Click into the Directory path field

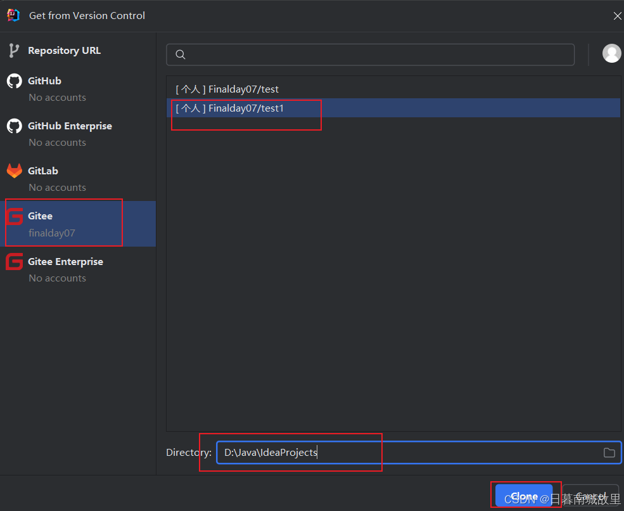tap(419, 453)
